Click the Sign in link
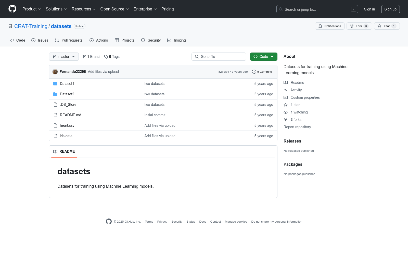Image resolution: width=408 pixels, height=255 pixels. [x=369, y=9]
